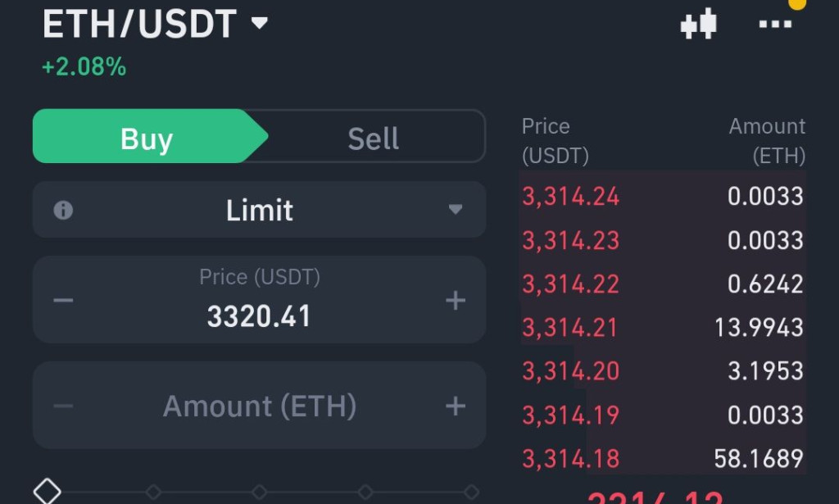839x504 pixels.
Task: Increase the price using the plus stepper
Action: [x=455, y=300]
